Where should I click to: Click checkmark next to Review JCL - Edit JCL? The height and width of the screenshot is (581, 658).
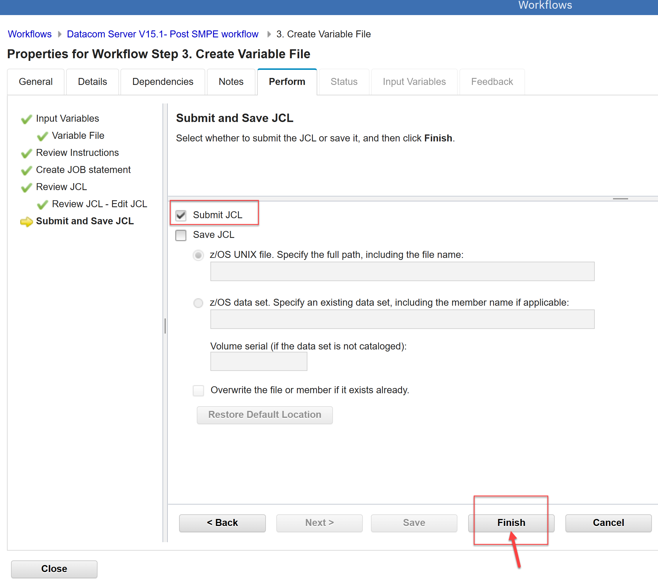(42, 204)
